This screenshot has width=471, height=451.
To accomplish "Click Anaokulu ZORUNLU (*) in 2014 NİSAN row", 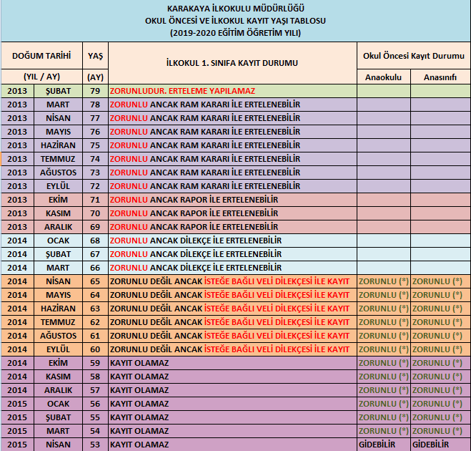I will pos(384,281).
